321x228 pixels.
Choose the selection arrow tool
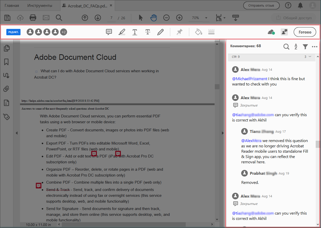pyautogui.click(x=141, y=18)
